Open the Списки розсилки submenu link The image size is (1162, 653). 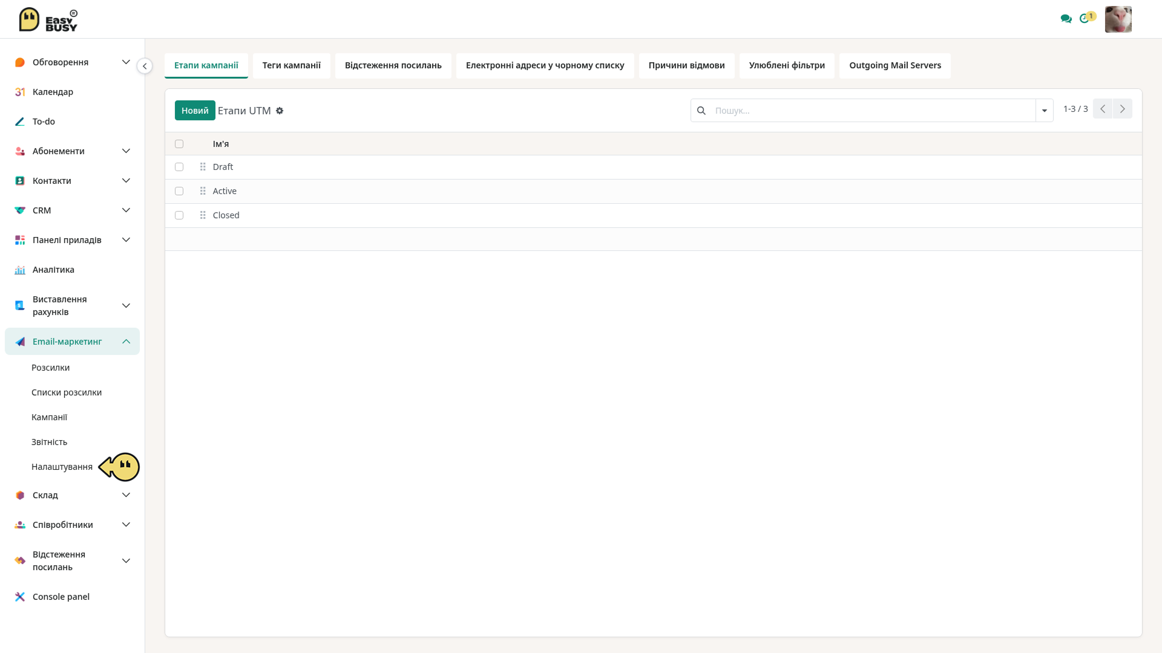67,392
